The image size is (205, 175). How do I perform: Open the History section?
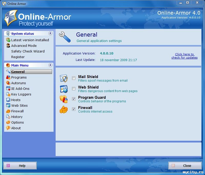[17, 117]
